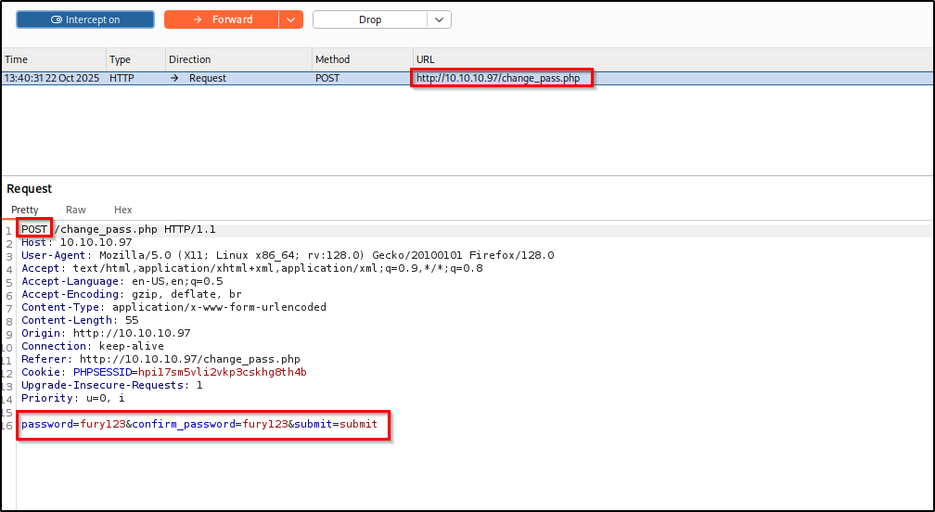This screenshot has width=935, height=512.
Task: Click POST in the request line
Action: 34,229
